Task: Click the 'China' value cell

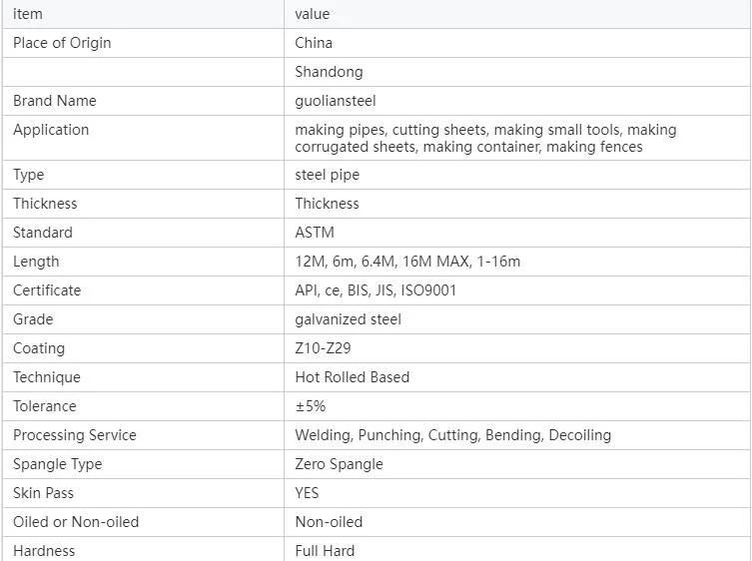Action: (517, 43)
